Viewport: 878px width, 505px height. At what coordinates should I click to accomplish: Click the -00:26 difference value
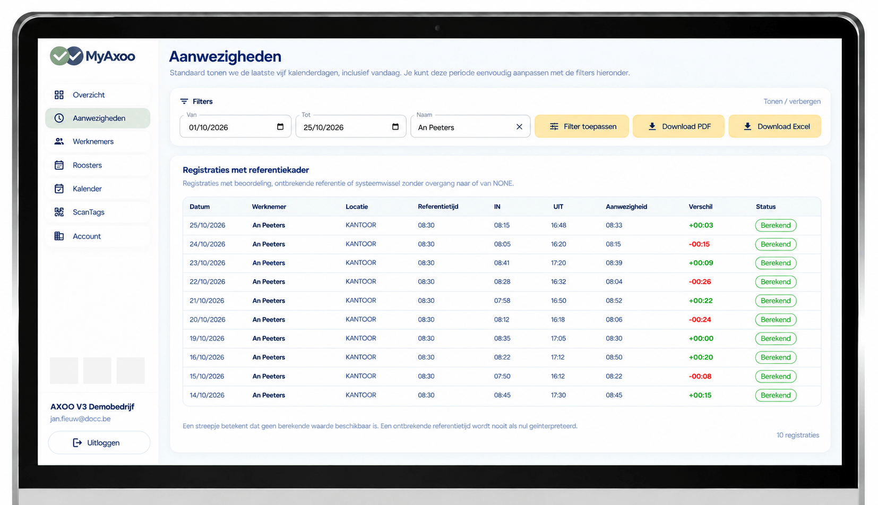pyautogui.click(x=700, y=281)
